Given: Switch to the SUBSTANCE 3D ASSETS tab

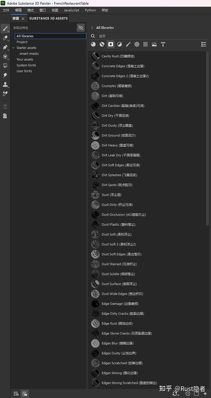Looking at the screenshot, I should click(49, 18).
